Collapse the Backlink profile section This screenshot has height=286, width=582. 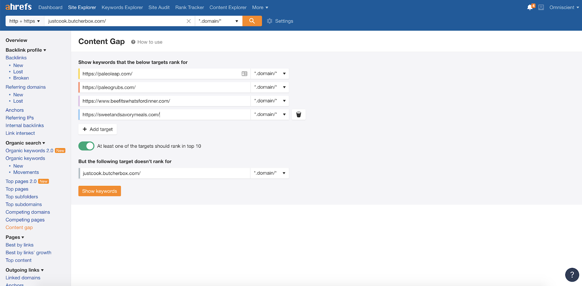[x=26, y=50]
